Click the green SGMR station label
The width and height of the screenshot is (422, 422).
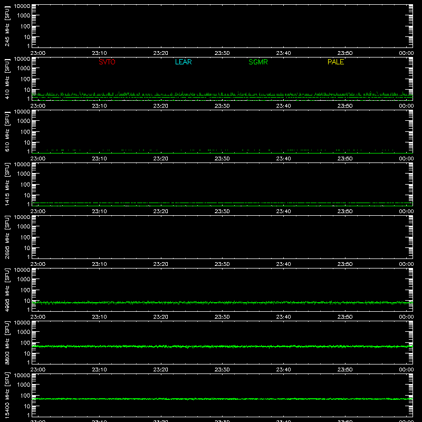pyautogui.click(x=258, y=62)
